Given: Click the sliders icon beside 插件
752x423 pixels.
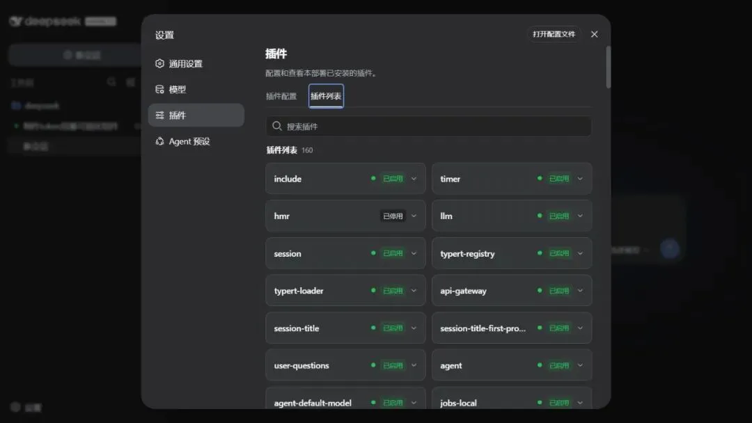Looking at the screenshot, I should tap(159, 115).
